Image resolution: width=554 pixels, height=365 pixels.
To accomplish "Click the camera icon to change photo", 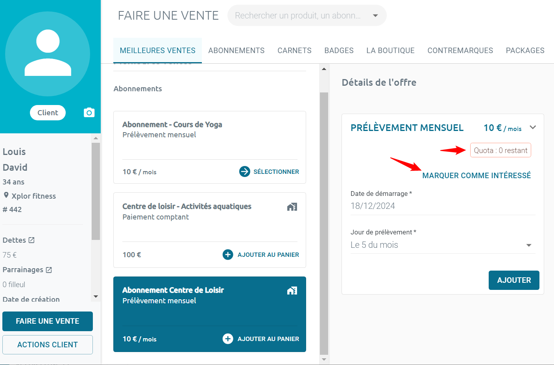I will pyautogui.click(x=89, y=113).
